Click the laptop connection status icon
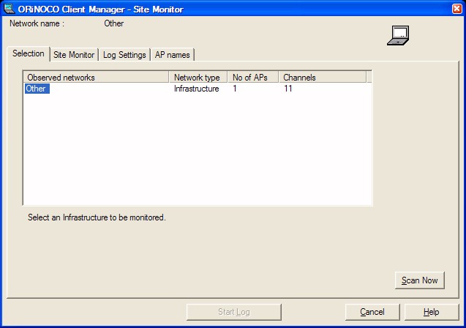The image size is (466, 328). click(398, 35)
